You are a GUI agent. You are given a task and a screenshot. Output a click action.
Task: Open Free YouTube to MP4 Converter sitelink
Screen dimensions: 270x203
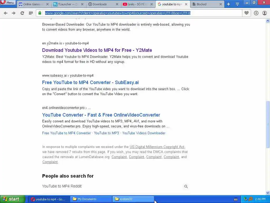pos(66,133)
